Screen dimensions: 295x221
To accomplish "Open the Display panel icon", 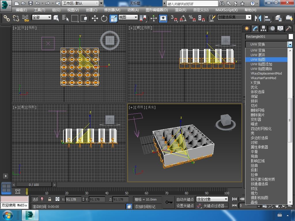I will point(280,28).
